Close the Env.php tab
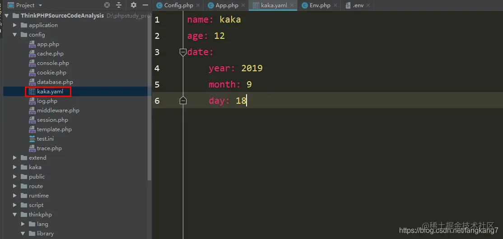503x239 pixels. tap(335, 5)
